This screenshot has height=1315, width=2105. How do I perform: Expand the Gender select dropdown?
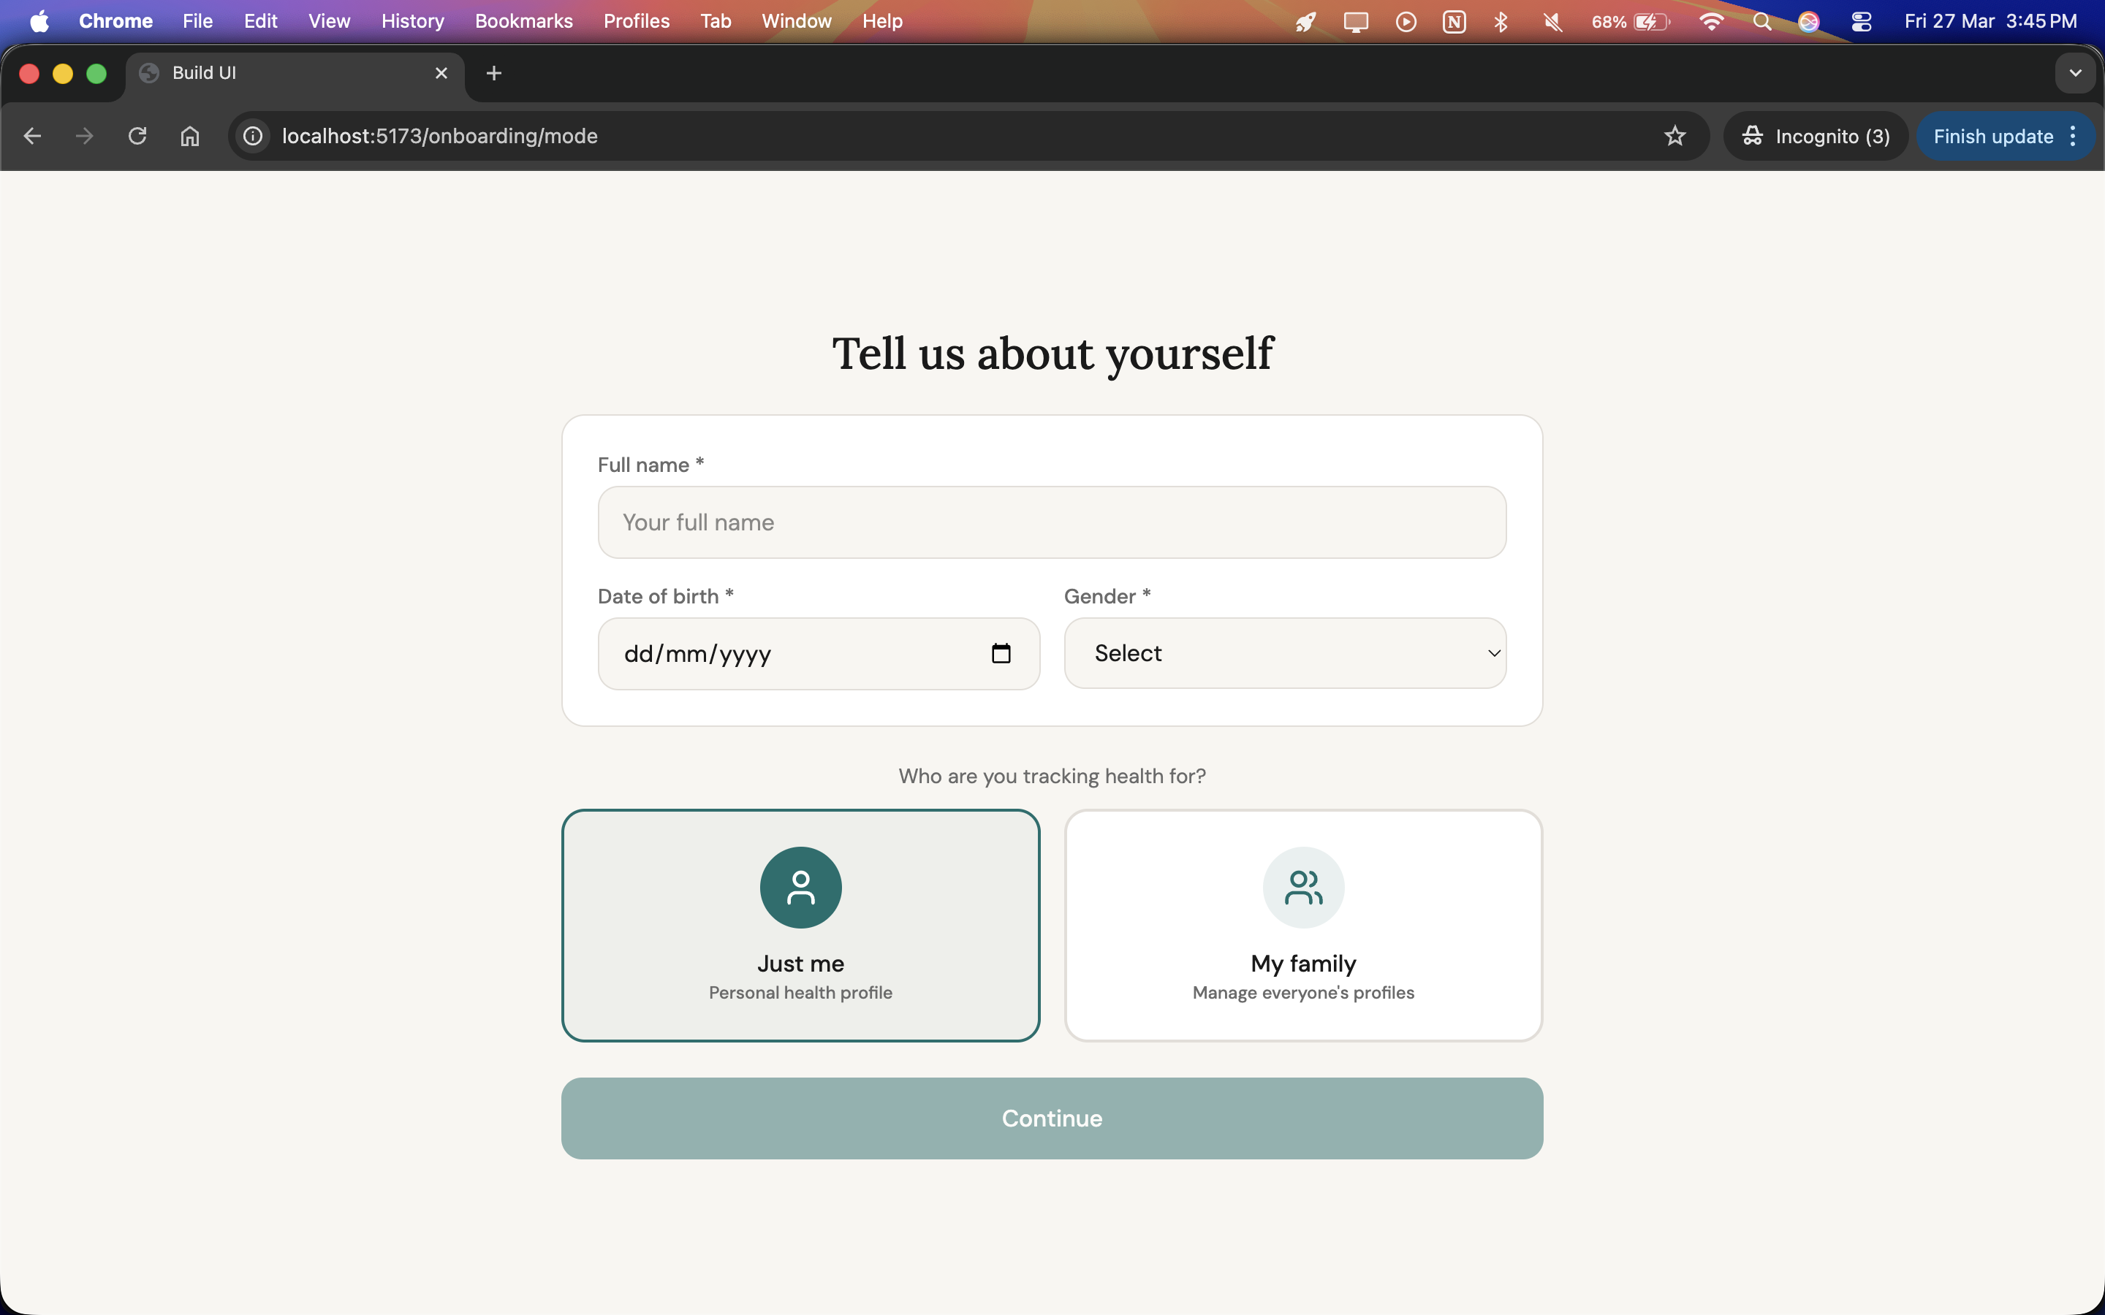coord(1285,653)
